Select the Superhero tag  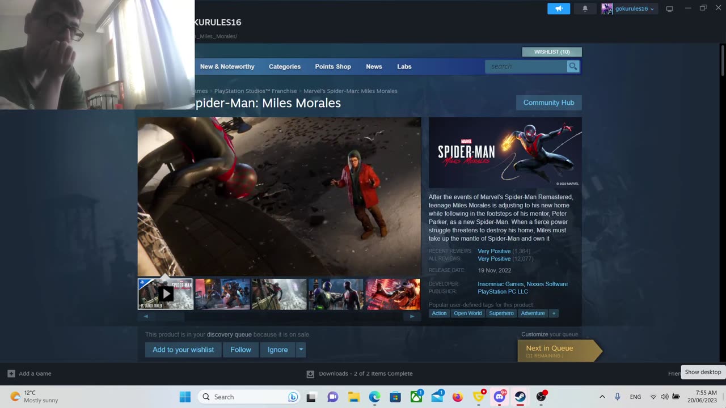[x=501, y=313]
